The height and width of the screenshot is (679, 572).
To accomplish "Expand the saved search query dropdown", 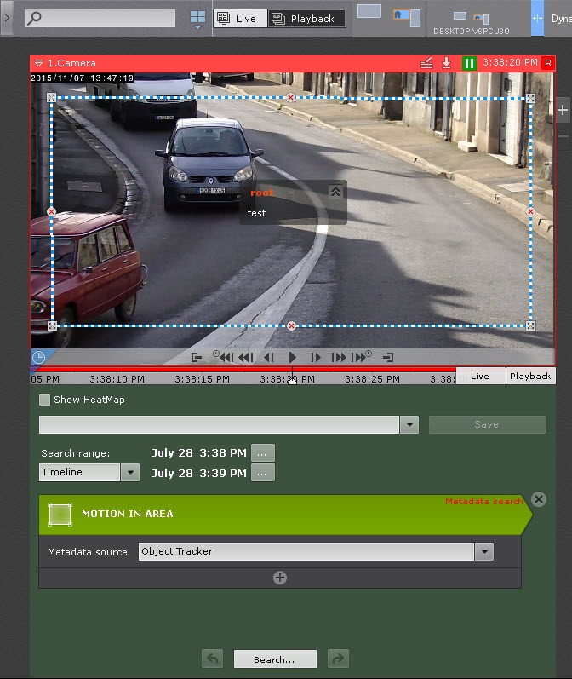I will pos(409,424).
